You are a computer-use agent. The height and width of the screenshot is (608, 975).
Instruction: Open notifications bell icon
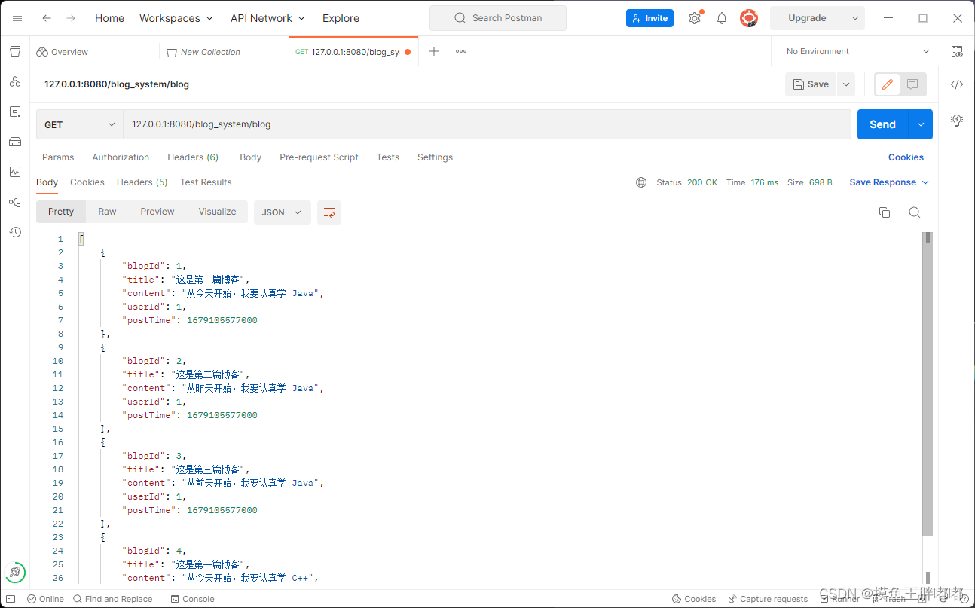722,18
